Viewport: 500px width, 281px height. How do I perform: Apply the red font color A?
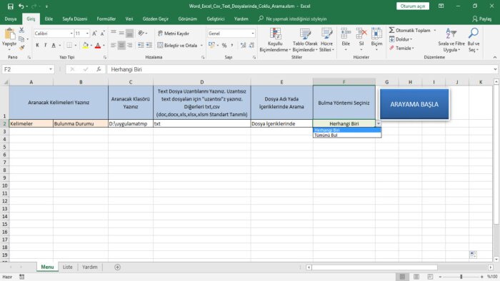(98, 46)
